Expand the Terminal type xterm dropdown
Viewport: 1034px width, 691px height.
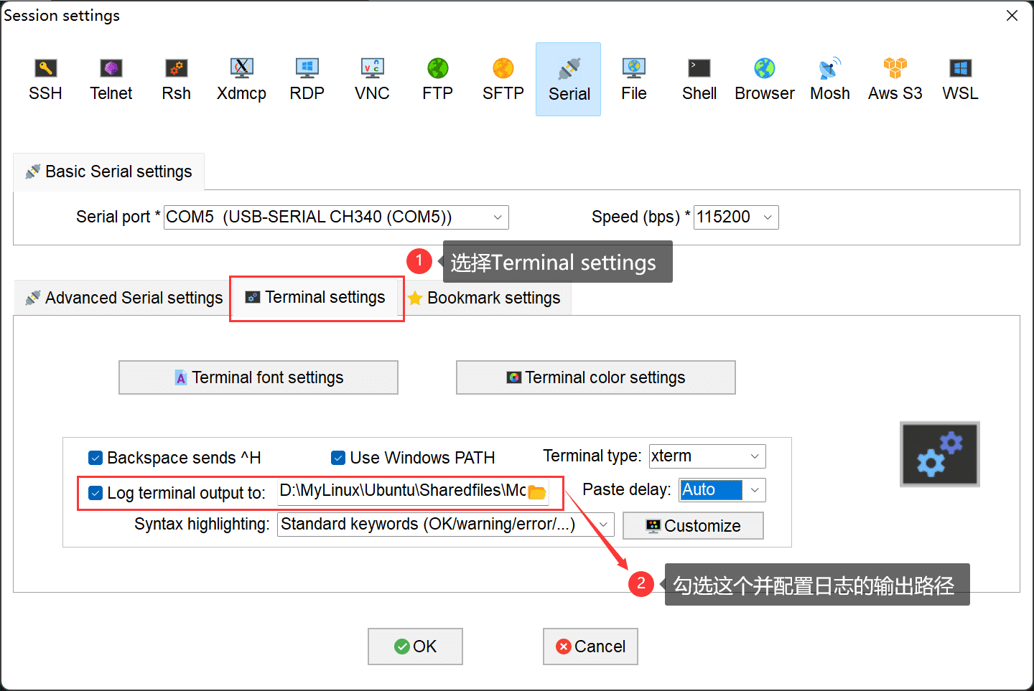click(755, 456)
